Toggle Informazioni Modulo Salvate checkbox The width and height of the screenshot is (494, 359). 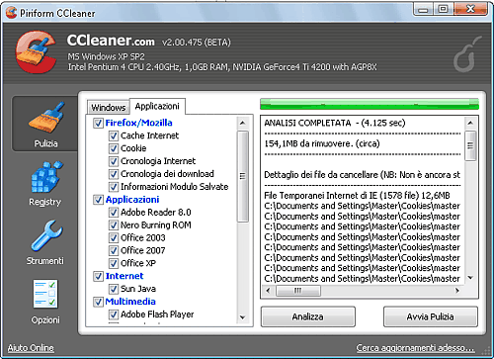(x=114, y=187)
